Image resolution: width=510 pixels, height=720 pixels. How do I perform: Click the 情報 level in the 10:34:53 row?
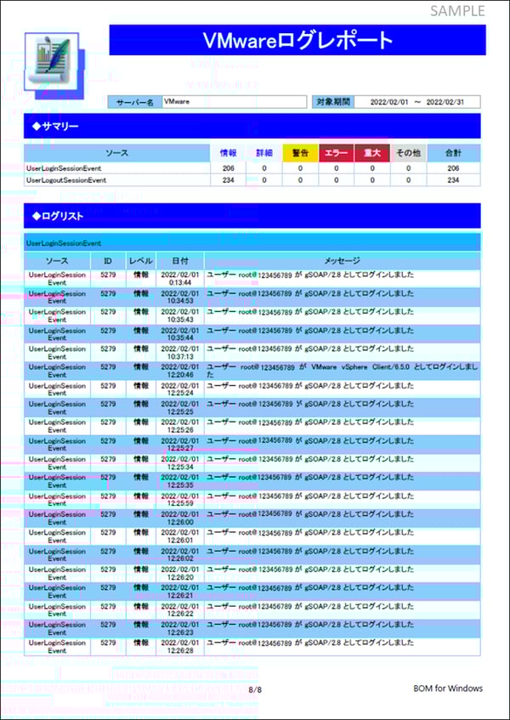(141, 293)
